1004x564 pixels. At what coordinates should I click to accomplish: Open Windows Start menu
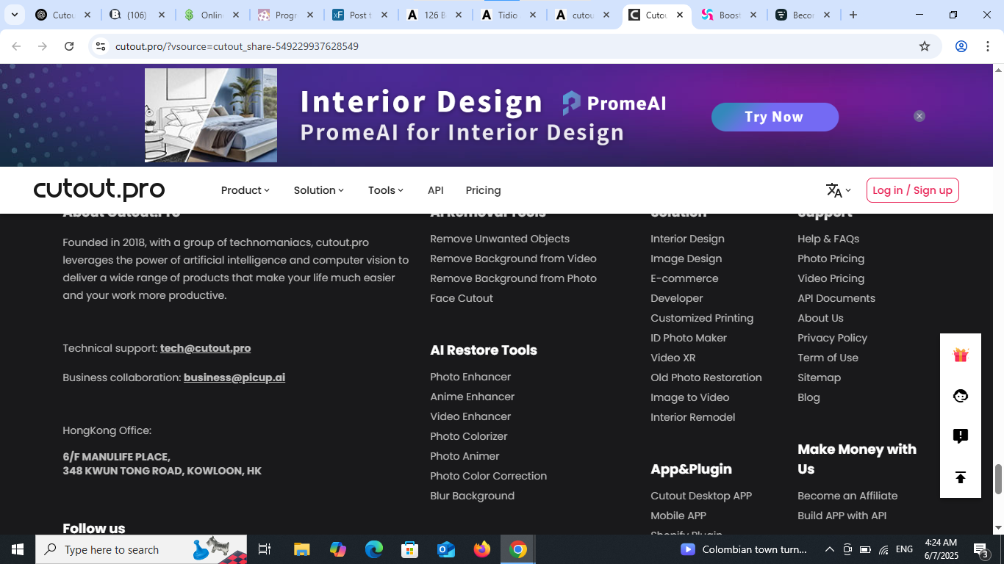[x=18, y=549]
